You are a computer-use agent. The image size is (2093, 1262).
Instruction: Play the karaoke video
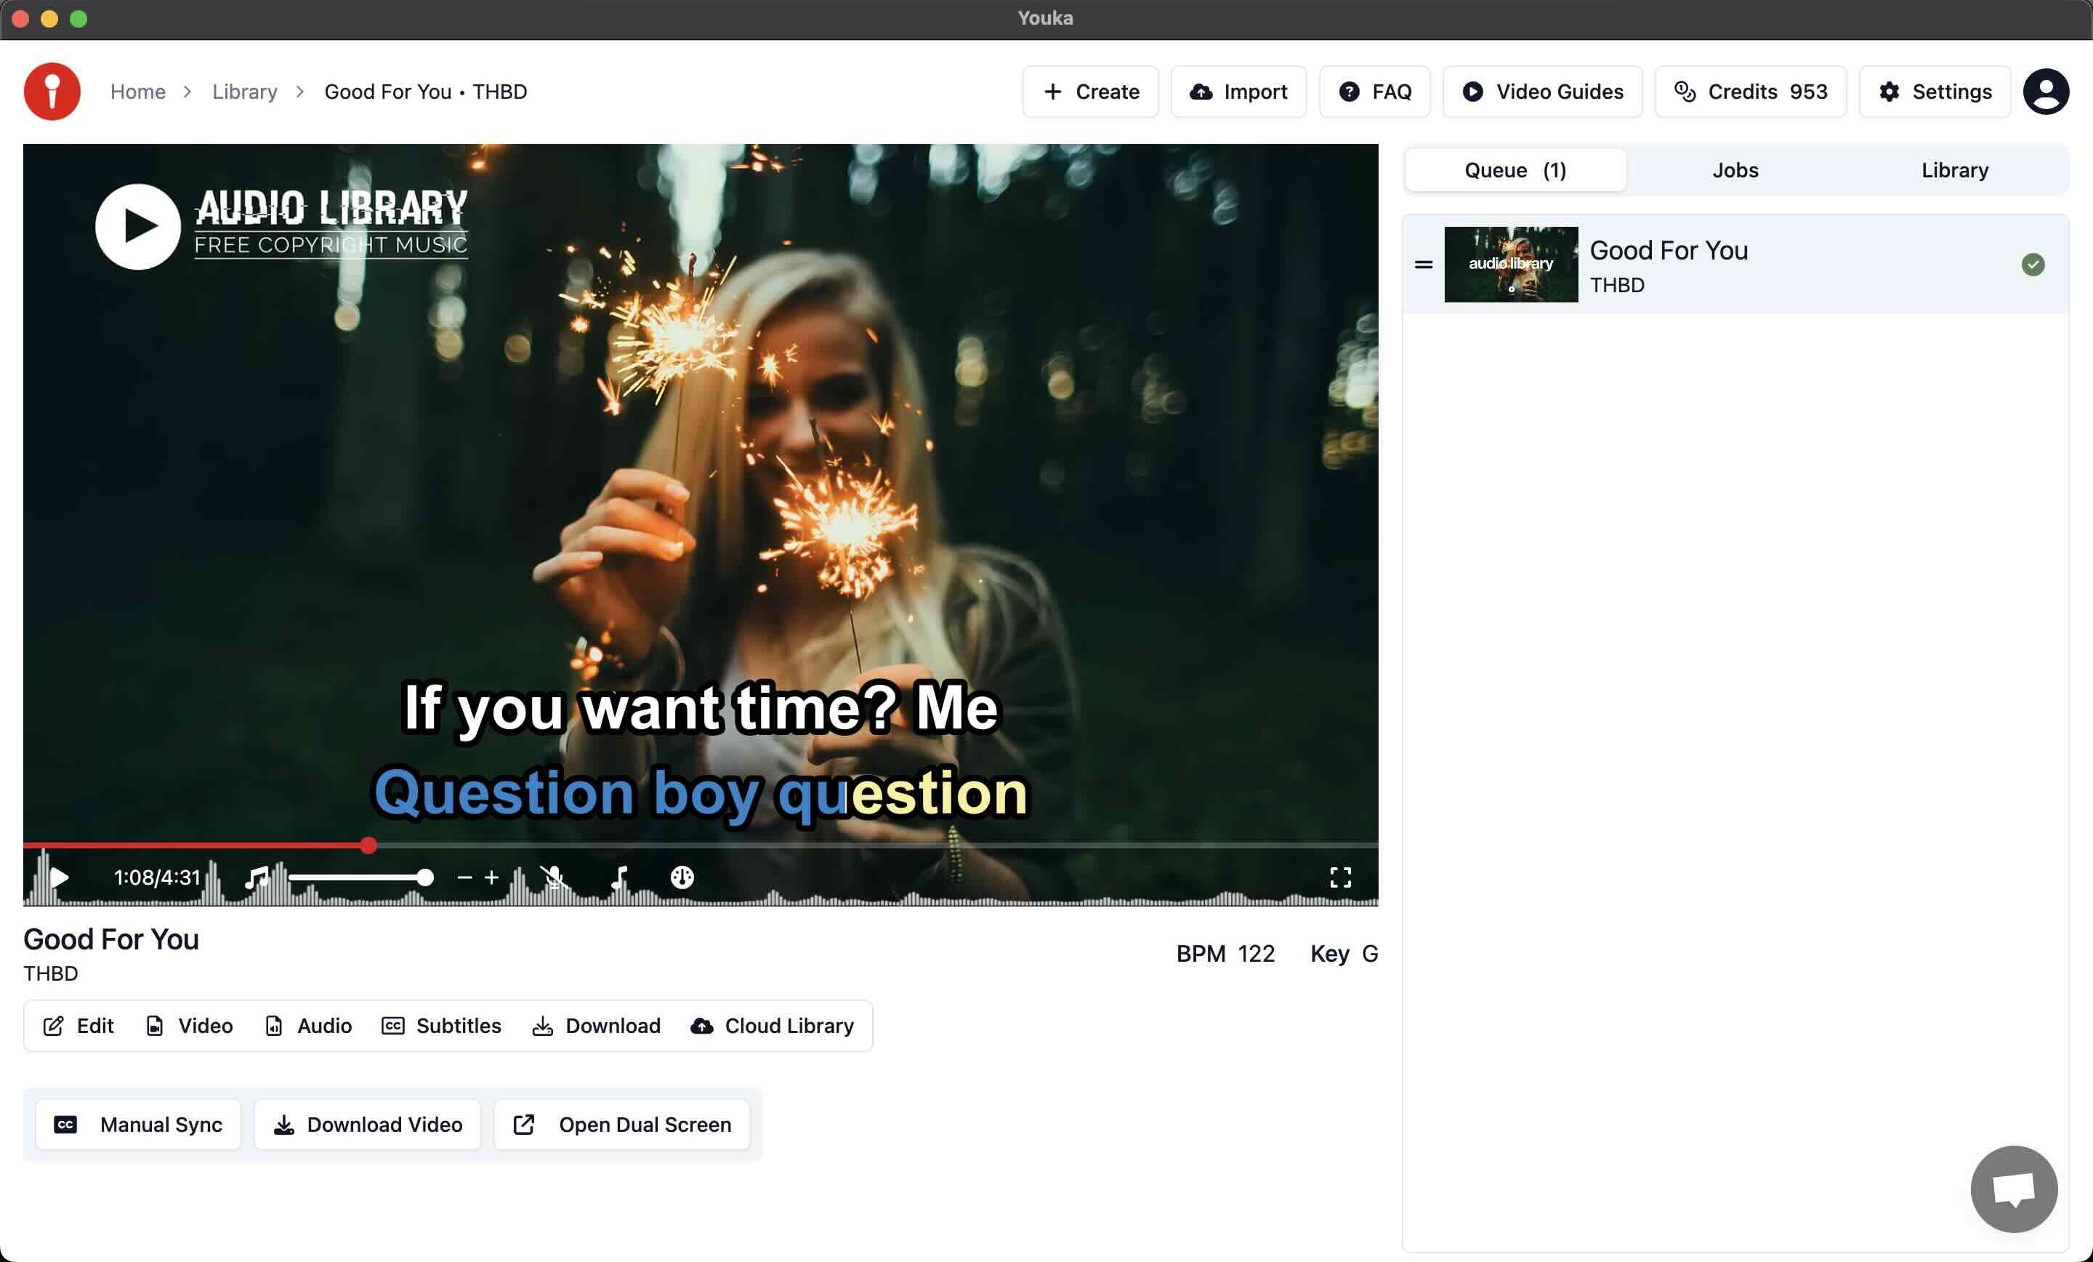[59, 877]
